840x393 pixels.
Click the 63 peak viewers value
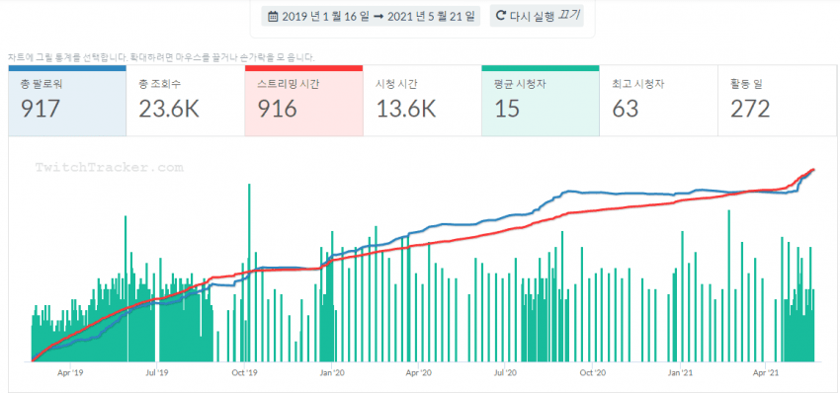pos(626,109)
